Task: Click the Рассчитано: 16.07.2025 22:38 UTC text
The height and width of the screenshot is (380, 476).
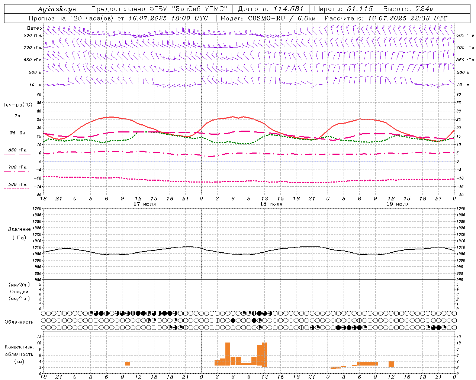Action: pyautogui.click(x=386, y=18)
